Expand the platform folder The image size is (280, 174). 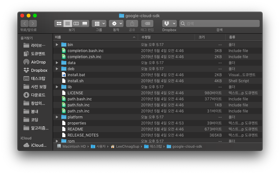tap(57, 117)
